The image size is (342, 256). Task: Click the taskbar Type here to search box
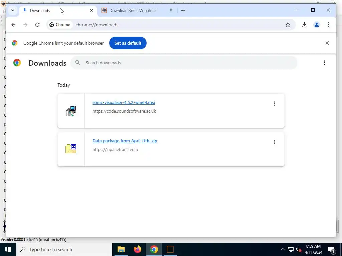pos(64,249)
